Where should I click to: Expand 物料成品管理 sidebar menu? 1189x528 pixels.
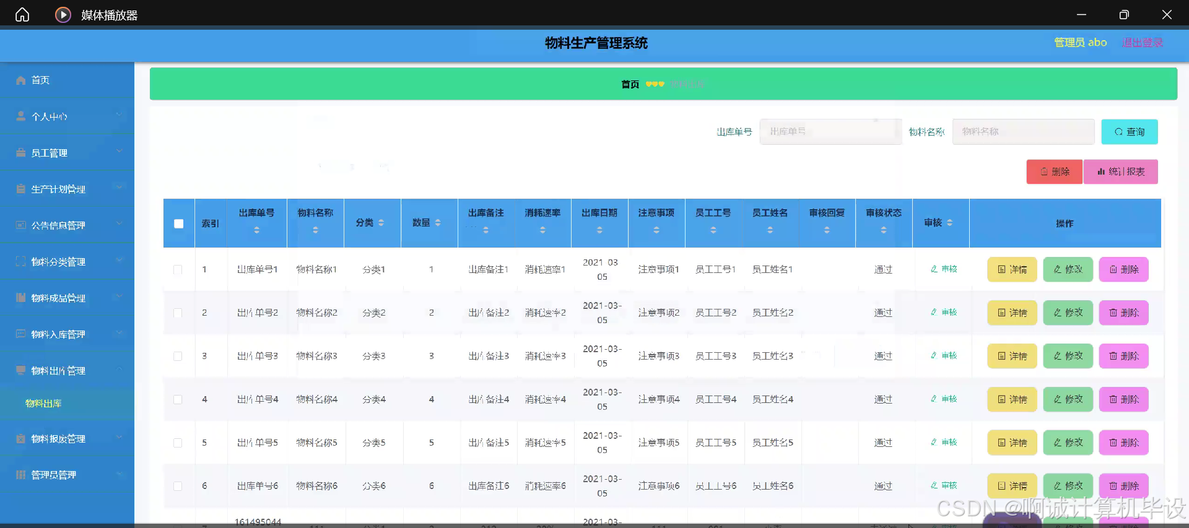pyautogui.click(x=67, y=298)
